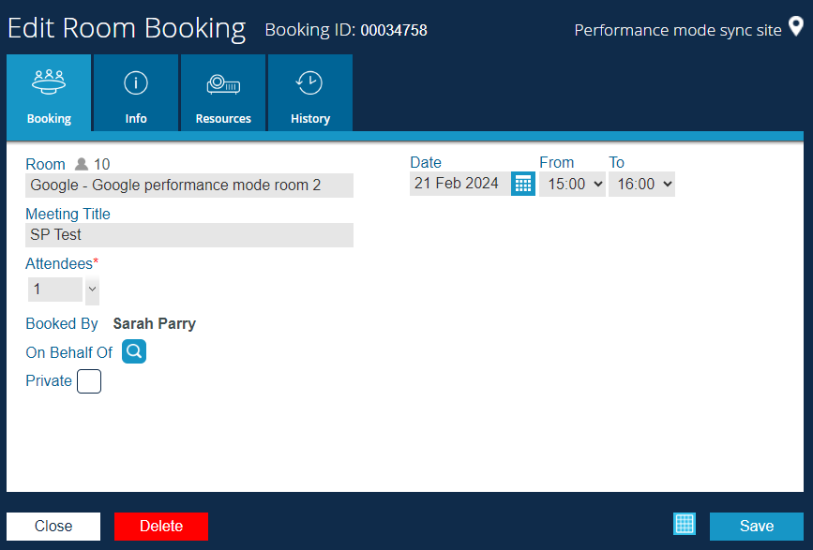Click the circled i Info icon

(136, 82)
